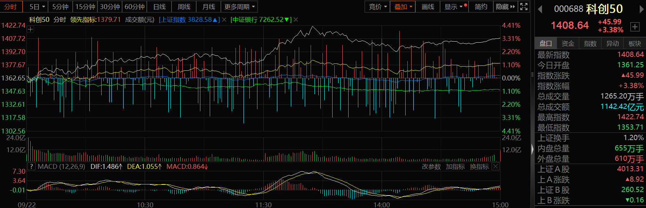Activate the 画线 drawing tool
The image size is (646, 208).
428,7
